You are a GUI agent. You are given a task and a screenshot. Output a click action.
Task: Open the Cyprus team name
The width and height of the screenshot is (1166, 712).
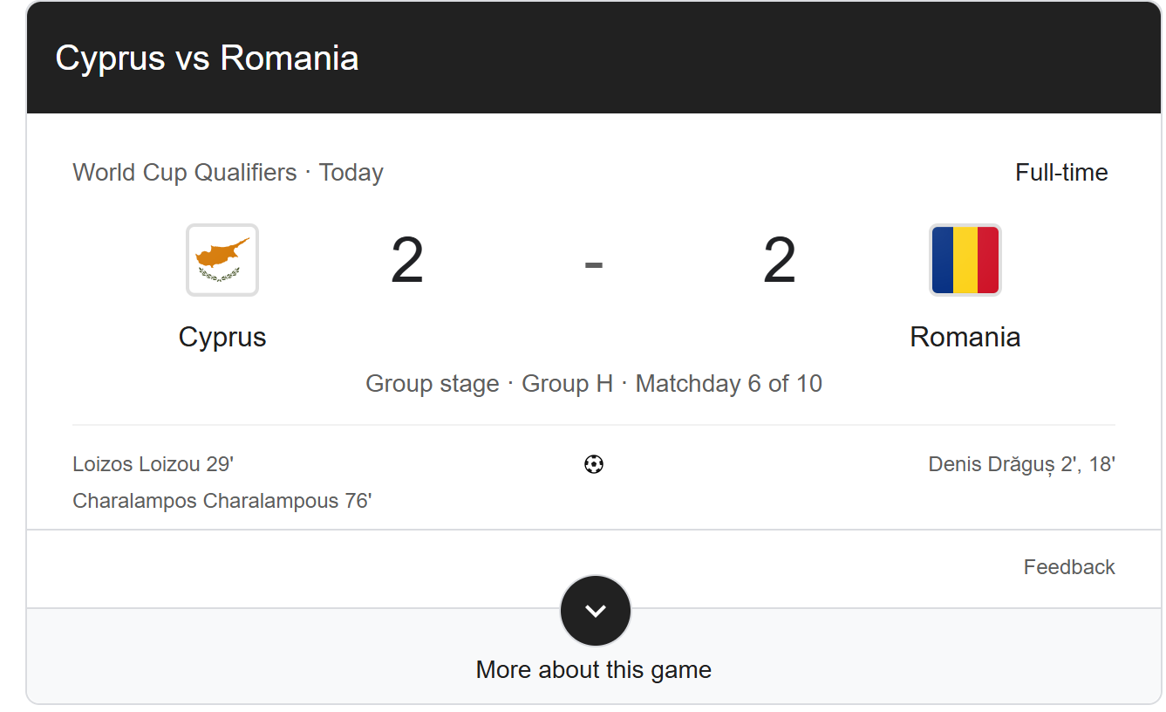coord(222,337)
